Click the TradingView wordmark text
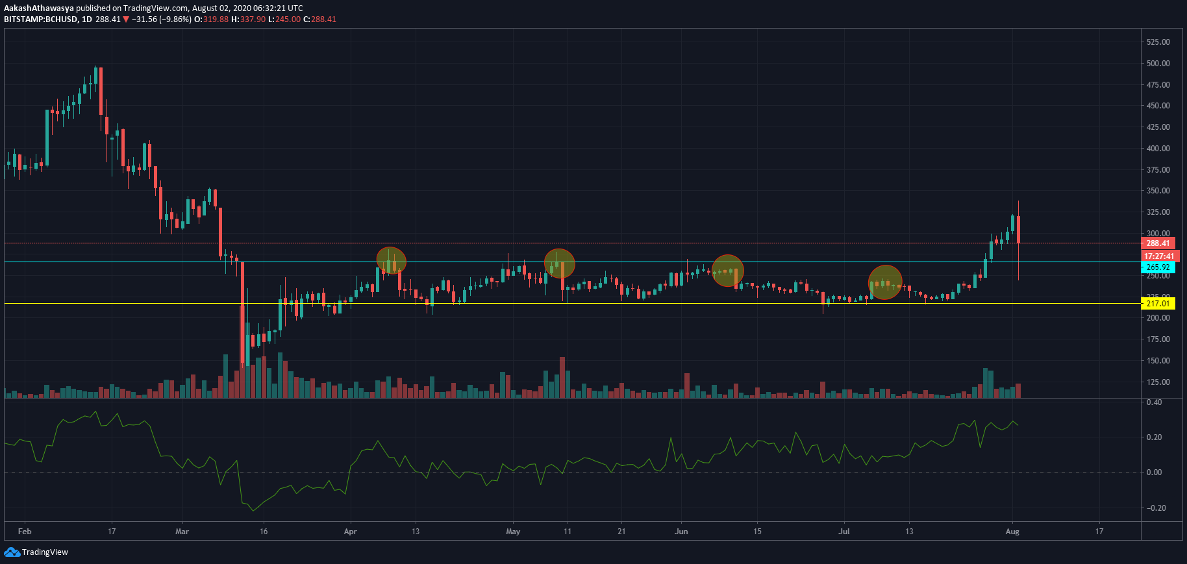1187x564 pixels. [x=45, y=552]
